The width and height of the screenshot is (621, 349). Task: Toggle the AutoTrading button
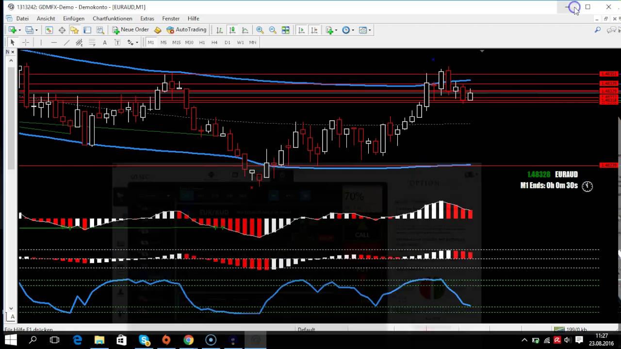187,30
